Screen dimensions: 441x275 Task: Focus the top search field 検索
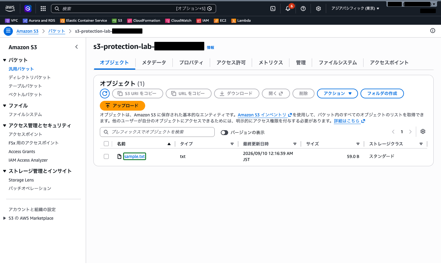pyautogui.click(x=134, y=9)
